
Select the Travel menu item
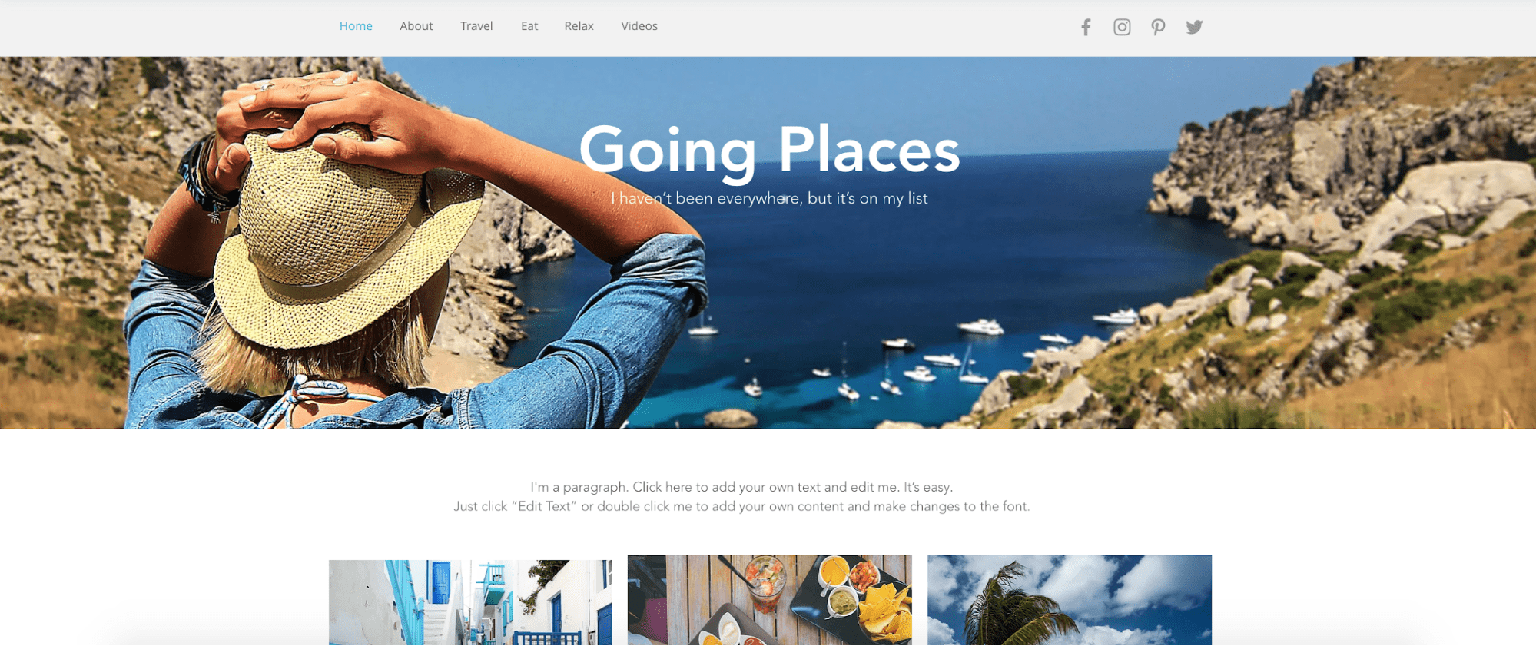[476, 26]
